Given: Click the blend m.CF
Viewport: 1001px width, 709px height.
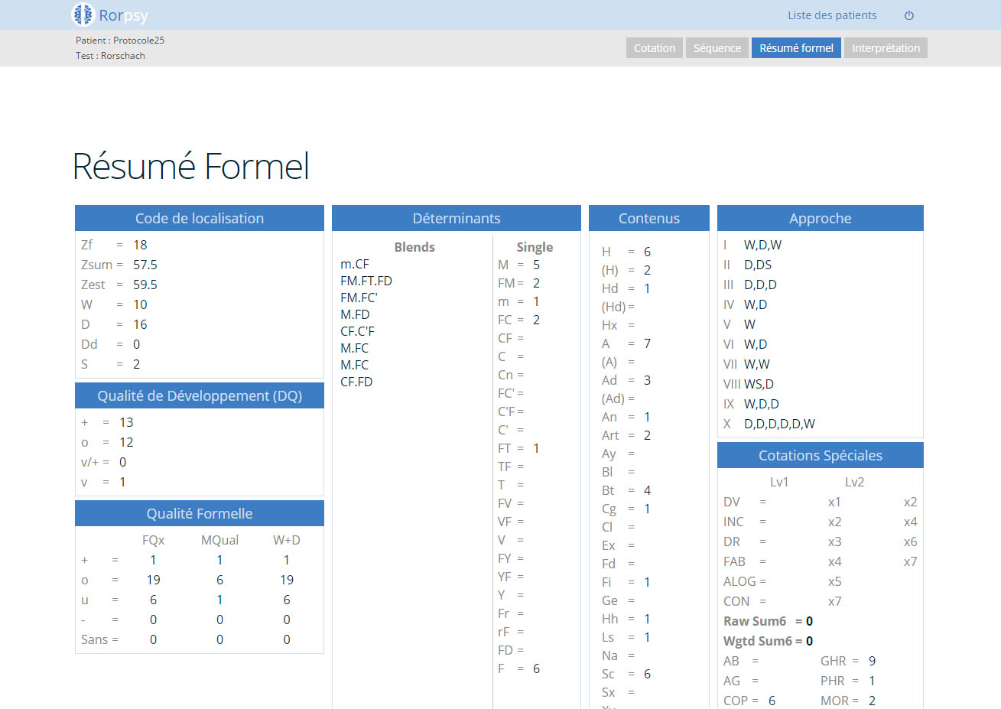Looking at the screenshot, I should (x=355, y=264).
